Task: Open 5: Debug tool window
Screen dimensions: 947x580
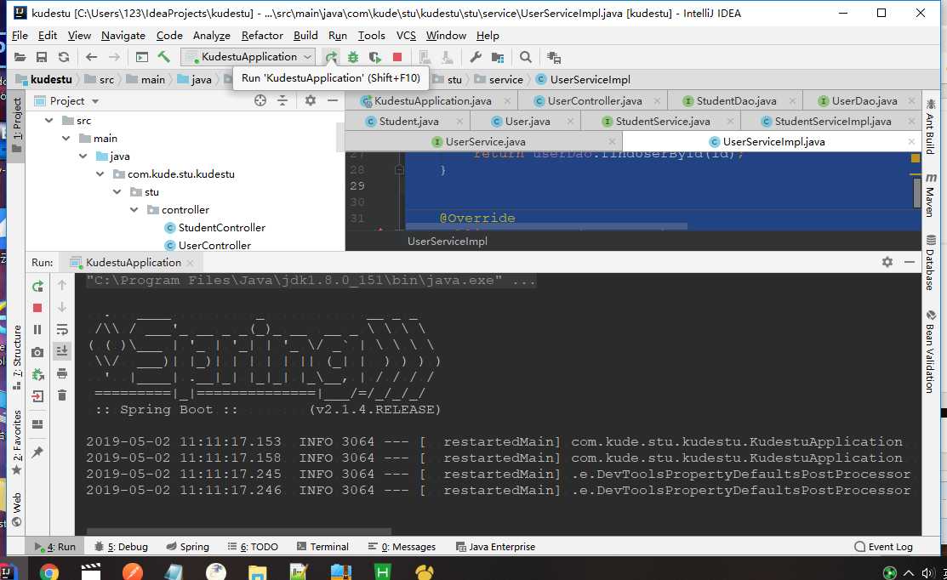Action: (122, 547)
